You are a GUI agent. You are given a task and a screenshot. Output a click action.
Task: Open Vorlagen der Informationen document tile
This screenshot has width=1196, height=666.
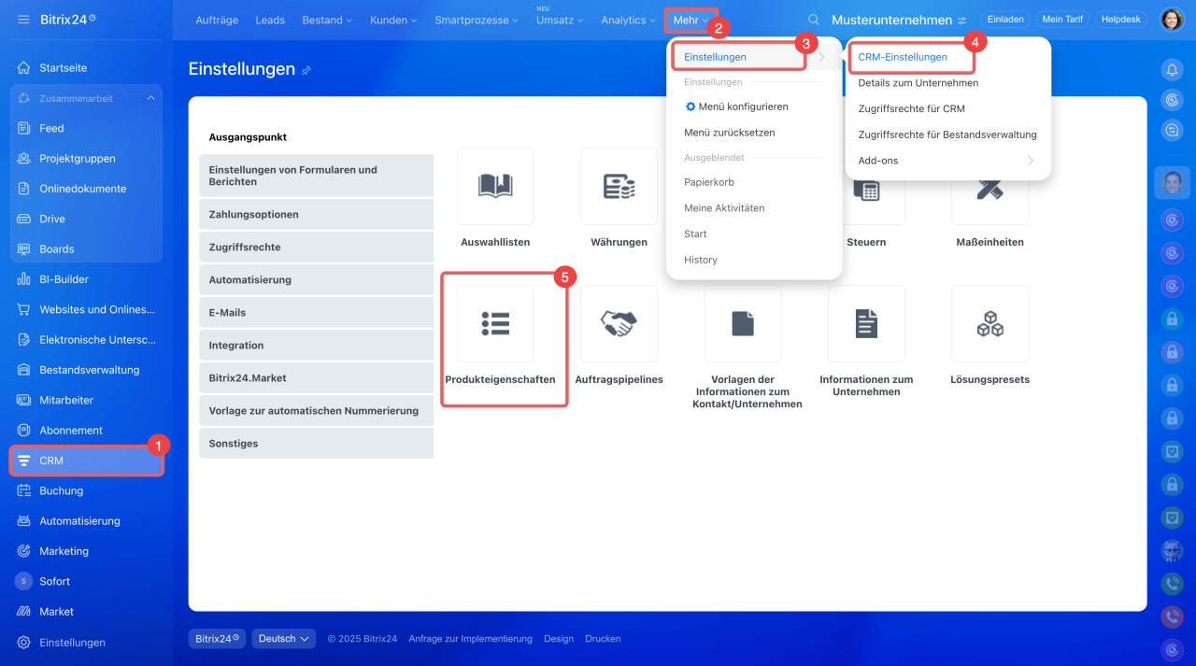click(x=743, y=324)
